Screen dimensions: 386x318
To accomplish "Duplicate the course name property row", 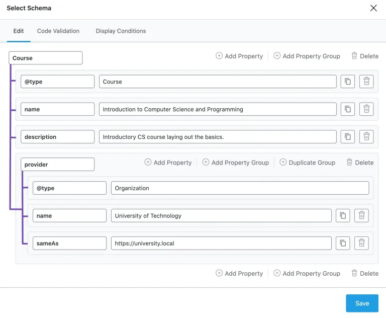I will (348, 109).
